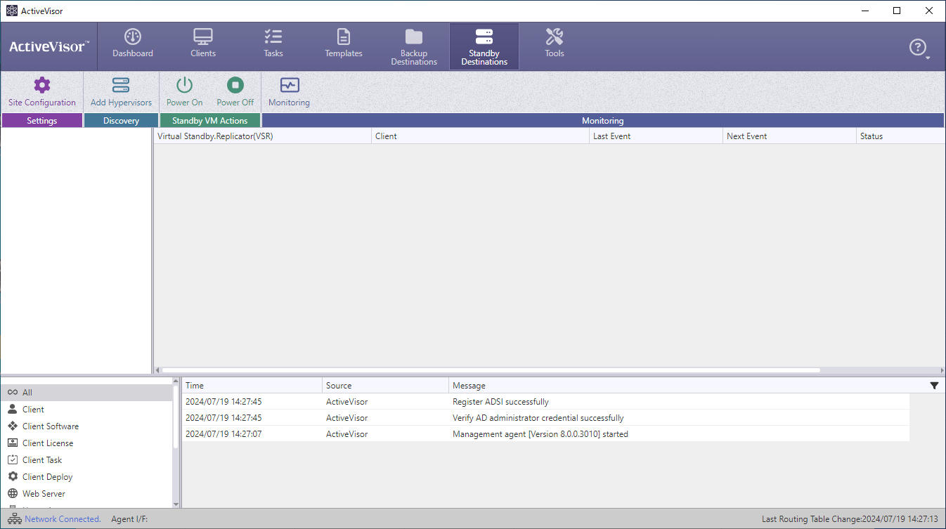The width and height of the screenshot is (946, 529).
Task: Click the purple Monitoring group bar
Action: point(603,121)
